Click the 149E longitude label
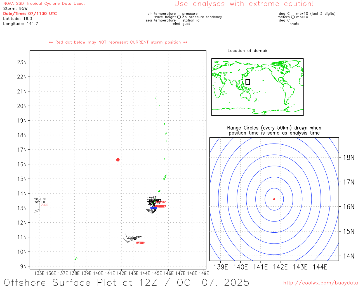Viewport: 358px width, 286px height. [204, 273]
